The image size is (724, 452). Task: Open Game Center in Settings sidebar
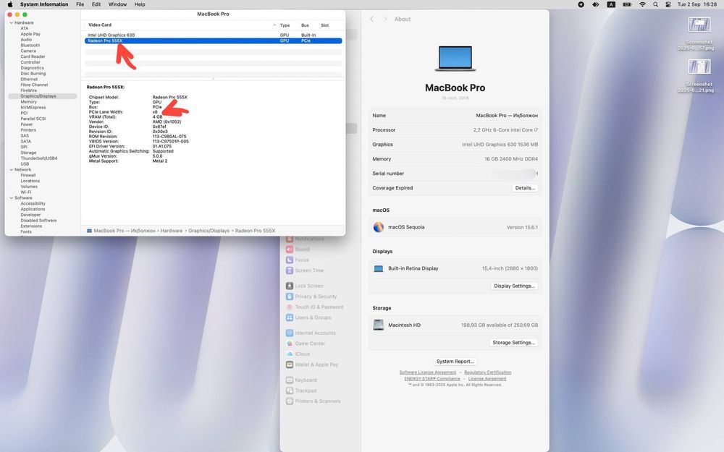pos(306,344)
